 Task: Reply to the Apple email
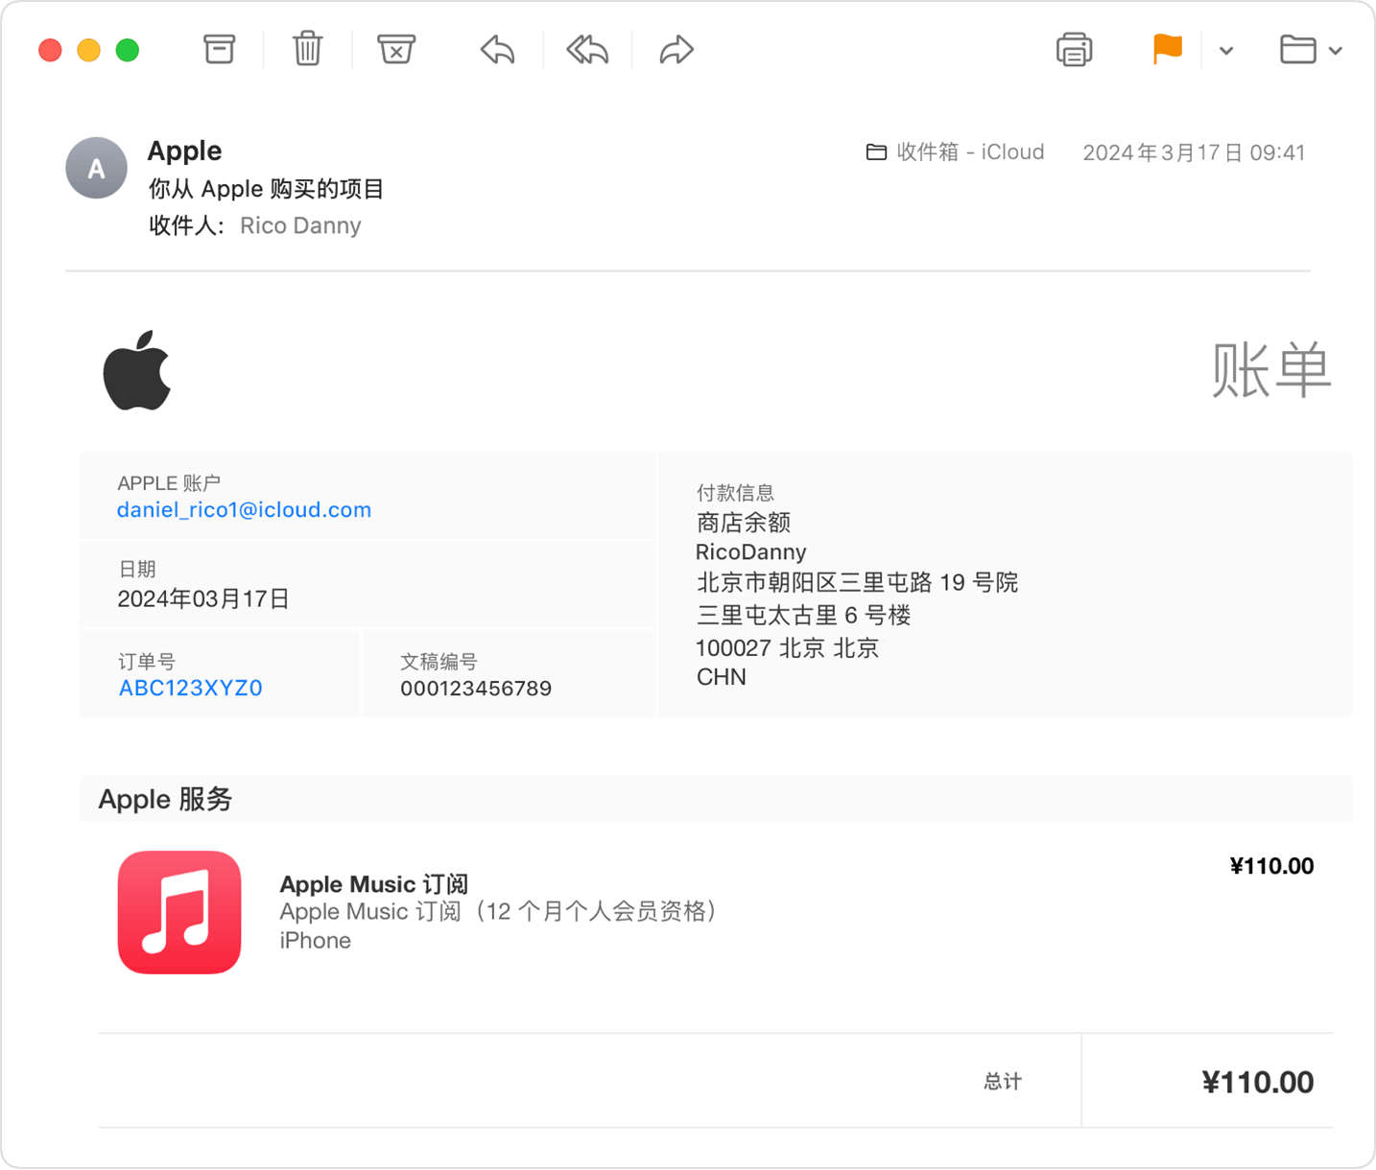pyautogui.click(x=498, y=49)
